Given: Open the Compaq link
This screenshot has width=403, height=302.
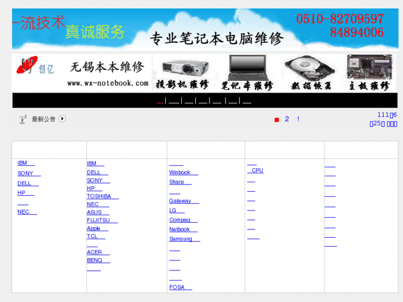Looking at the screenshot, I should click(183, 220).
